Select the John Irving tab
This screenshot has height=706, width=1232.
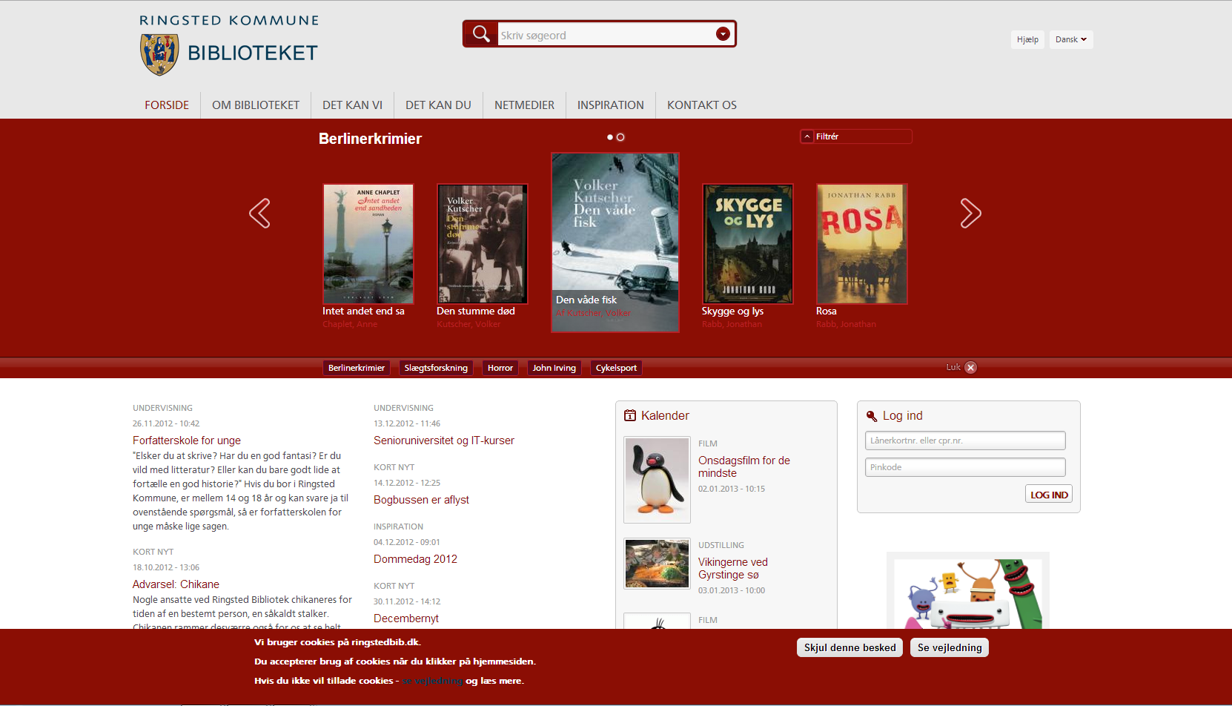(554, 368)
